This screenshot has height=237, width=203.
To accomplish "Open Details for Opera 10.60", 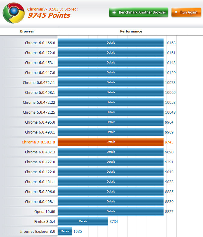I will [111, 211].
